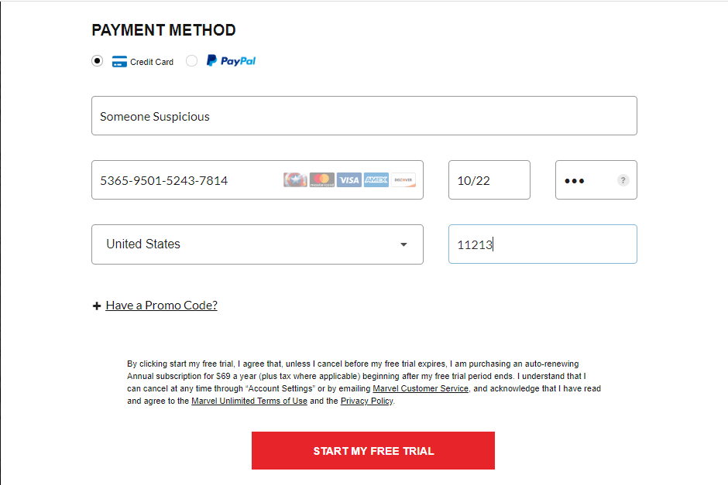Viewport: 728px width, 485px height.
Task: Click the Amex card icon
Action: pos(376,180)
